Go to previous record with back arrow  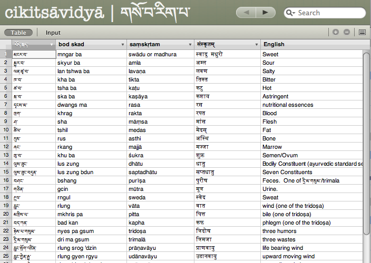click(x=246, y=12)
